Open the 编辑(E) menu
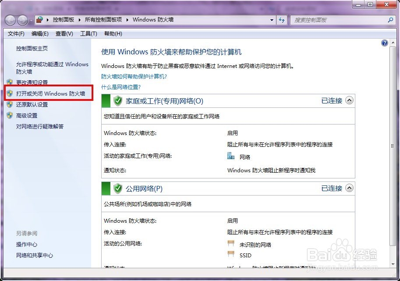Viewport: 400px width, 281px height. point(40,34)
